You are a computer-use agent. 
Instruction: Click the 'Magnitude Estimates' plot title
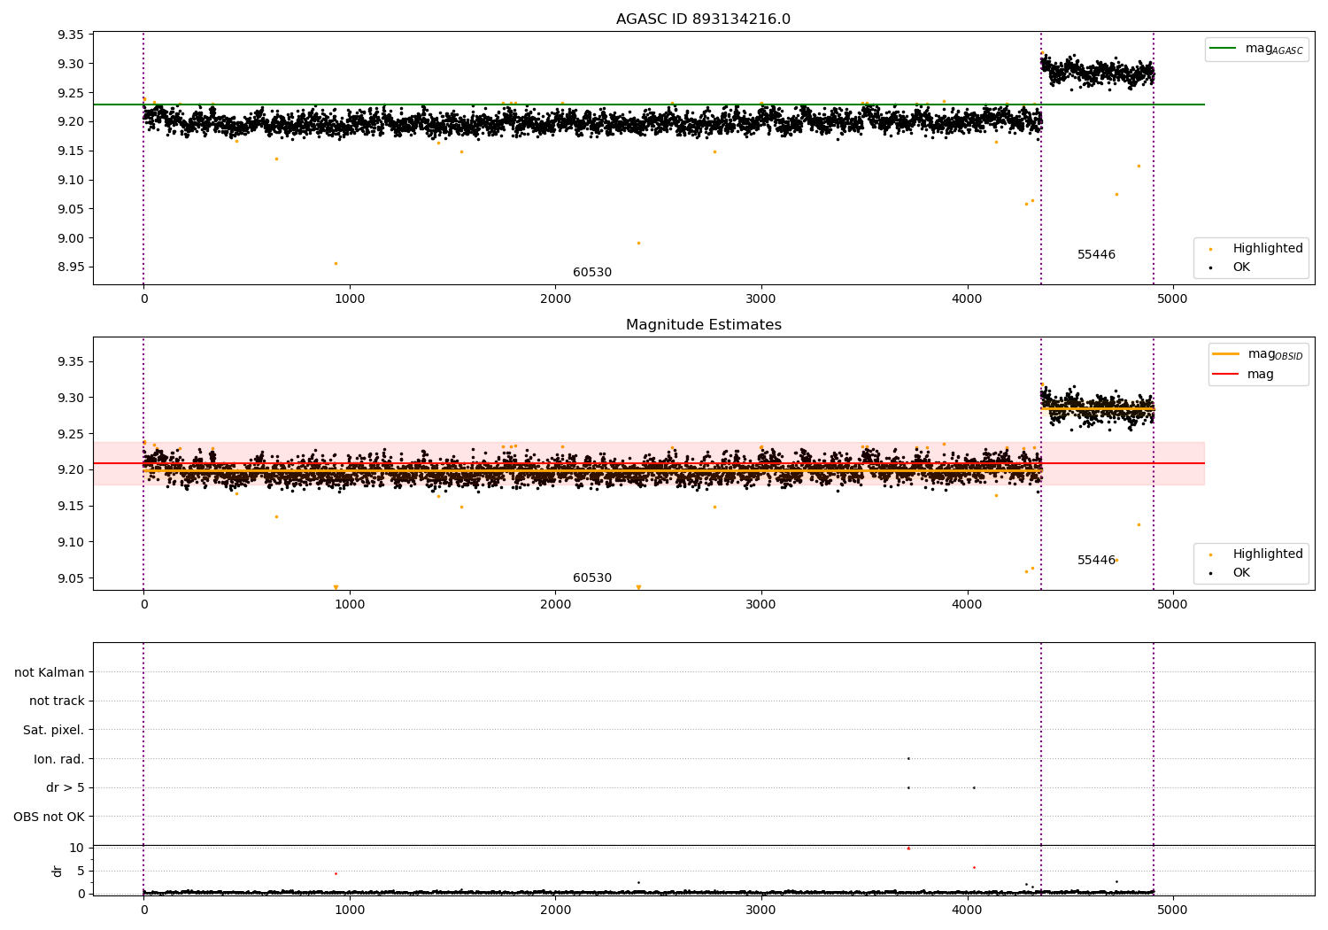tap(703, 325)
